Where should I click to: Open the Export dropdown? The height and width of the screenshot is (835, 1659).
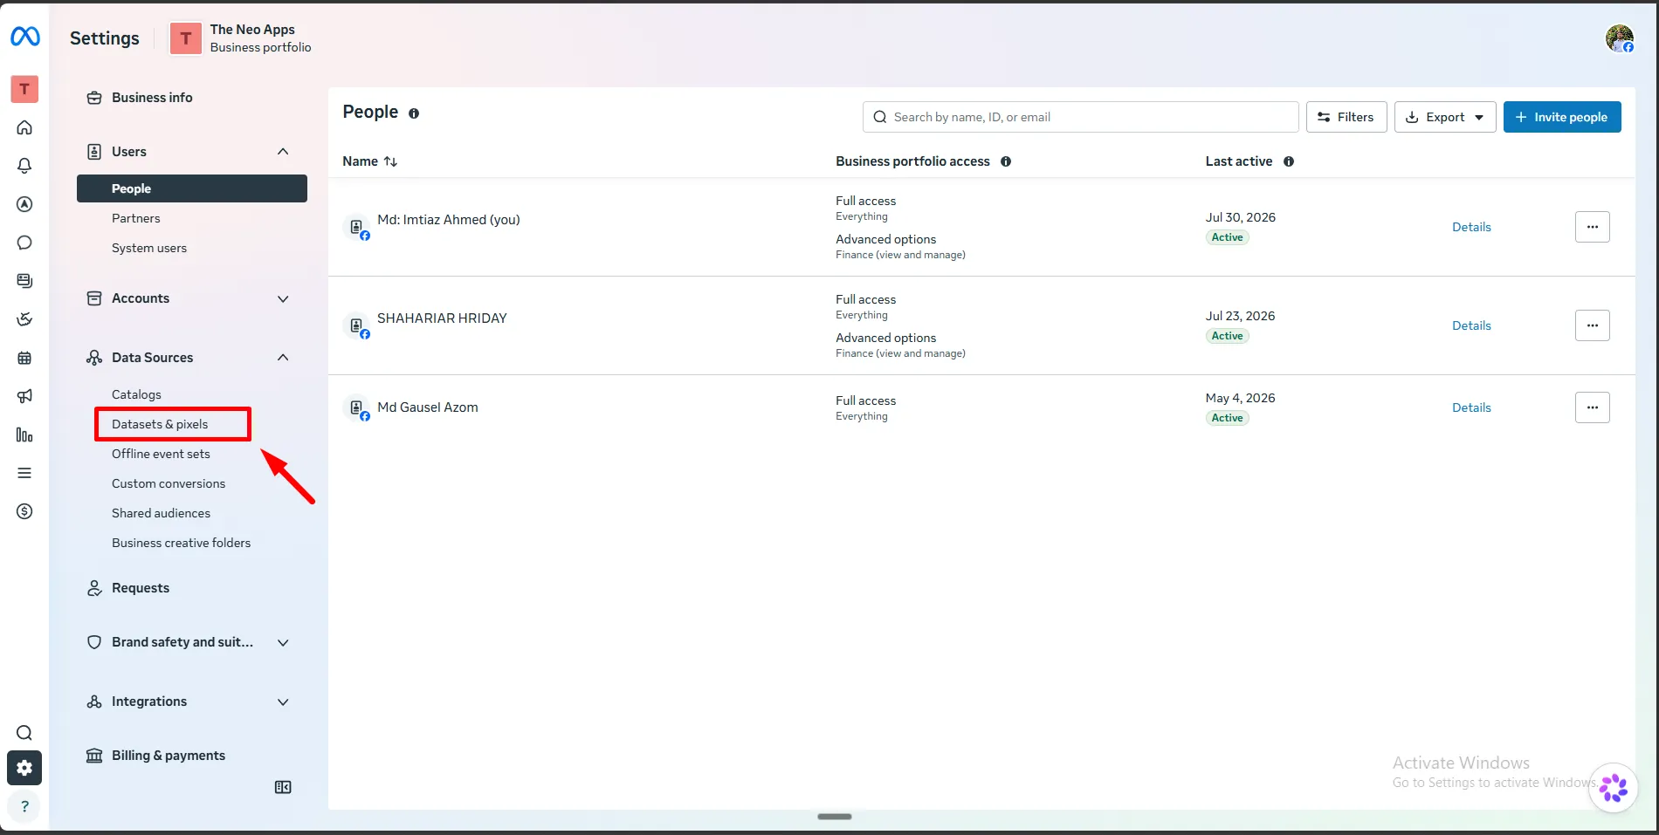tap(1445, 117)
